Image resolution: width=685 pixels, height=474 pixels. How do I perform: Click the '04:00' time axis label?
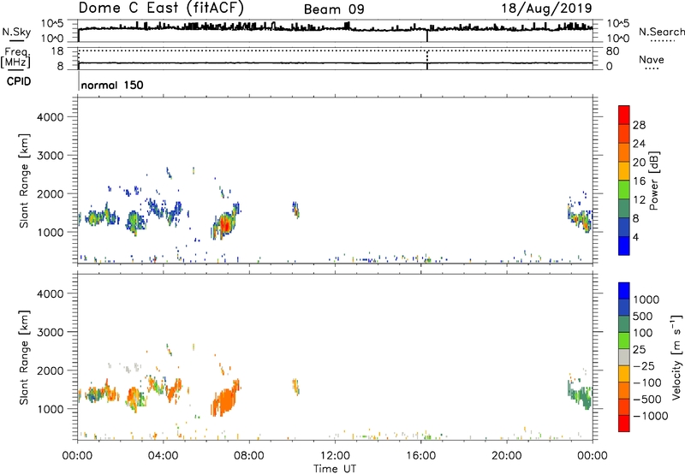pyautogui.click(x=163, y=456)
